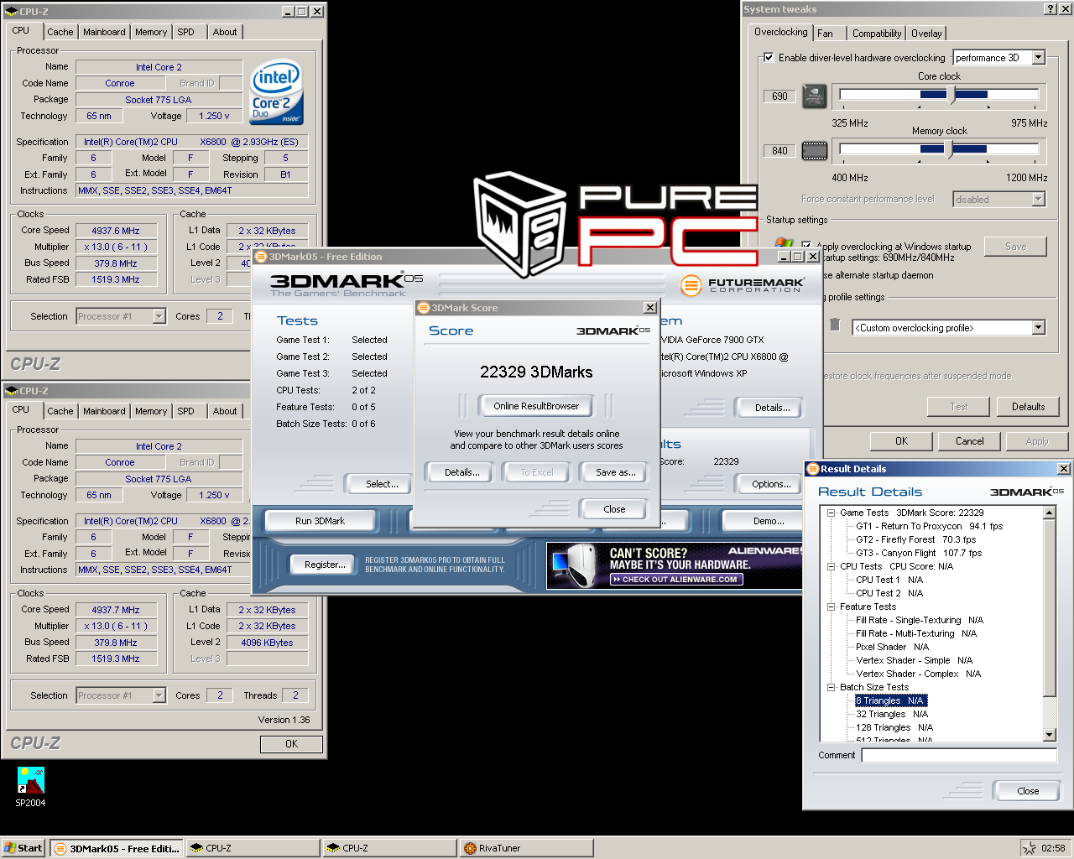
Task: Collapse the Feature Tests tree node
Action: 831,607
